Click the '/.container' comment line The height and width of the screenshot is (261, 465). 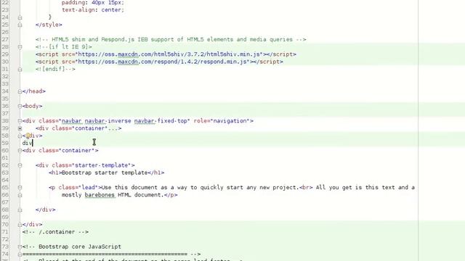coord(55,232)
